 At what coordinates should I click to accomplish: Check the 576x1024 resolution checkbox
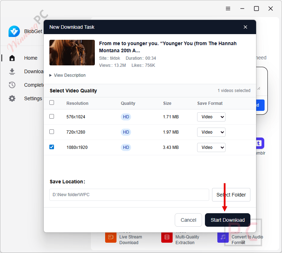51,117
